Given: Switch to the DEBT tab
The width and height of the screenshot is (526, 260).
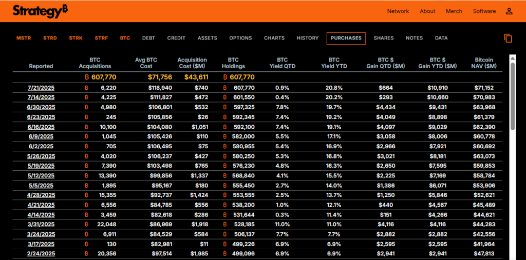Looking at the screenshot, I should 148,38.
